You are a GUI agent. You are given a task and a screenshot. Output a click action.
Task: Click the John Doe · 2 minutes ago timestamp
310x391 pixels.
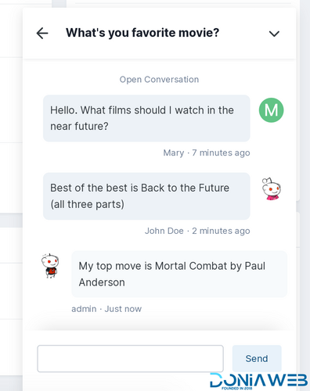[x=197, y=231]
